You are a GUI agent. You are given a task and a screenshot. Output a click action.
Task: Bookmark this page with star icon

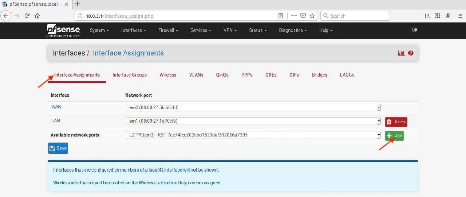pos(312,16)
